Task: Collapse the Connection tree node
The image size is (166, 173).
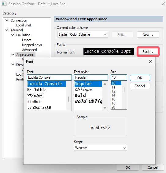Action: click(x=7, y=20)
